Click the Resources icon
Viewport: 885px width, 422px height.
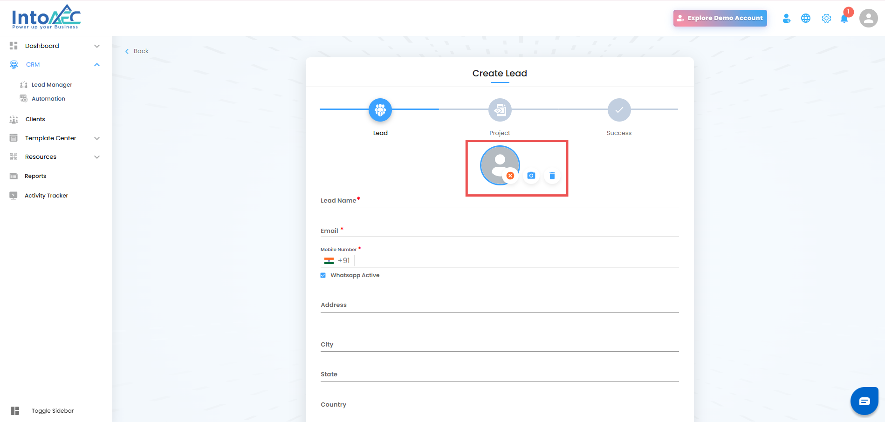[x=14, y=157]
